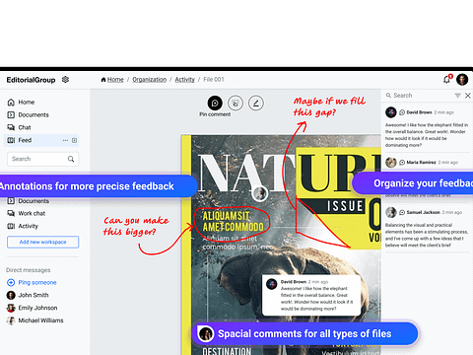
Task: Close the comments side panel
Action: (468, 96)
